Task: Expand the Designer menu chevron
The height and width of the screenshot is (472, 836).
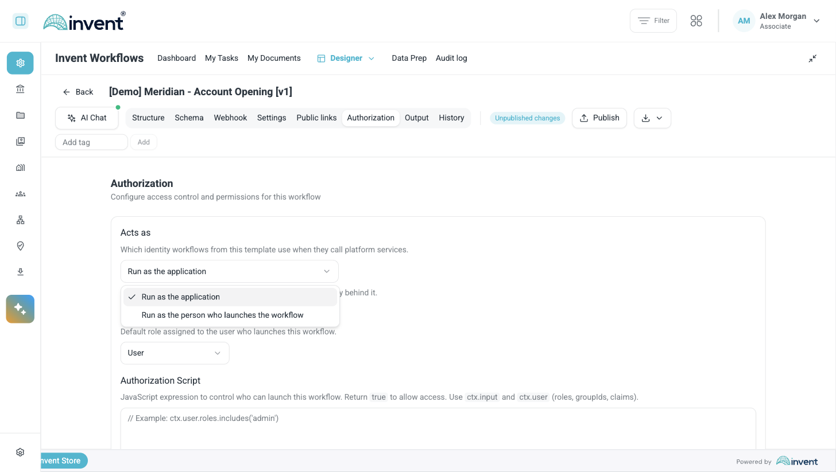Action: pyautogui.click(x=371, y=58)
